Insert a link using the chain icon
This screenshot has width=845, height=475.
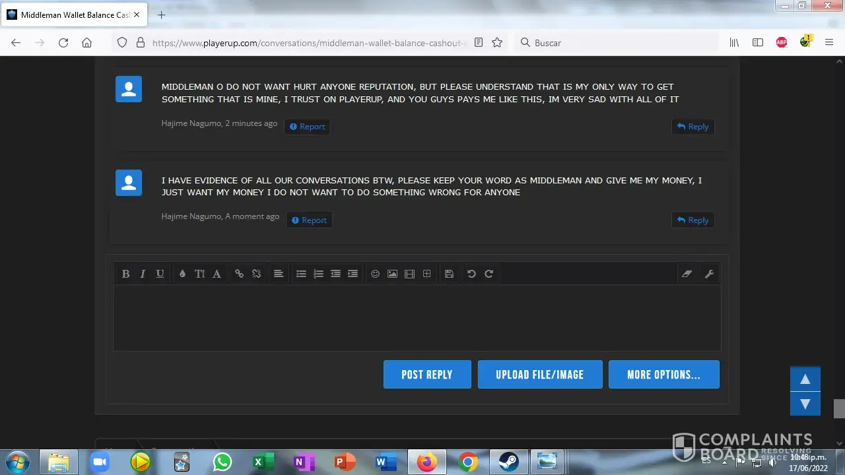[x=239, y=274]
